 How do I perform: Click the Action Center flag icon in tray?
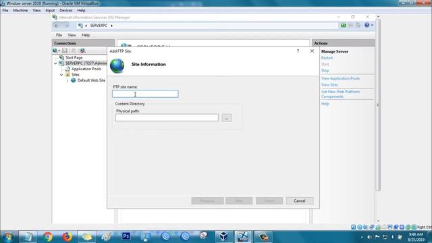pyautogui.click(x=377, y=237)
